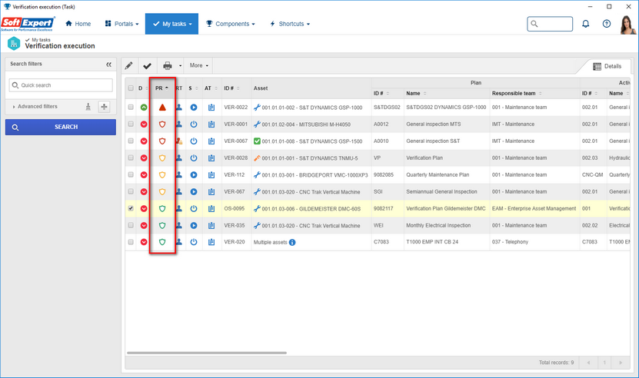Click the VER-0022 ID cell
Image resolution: width=639 pixels, height=378 pixels.
[235, 107]
